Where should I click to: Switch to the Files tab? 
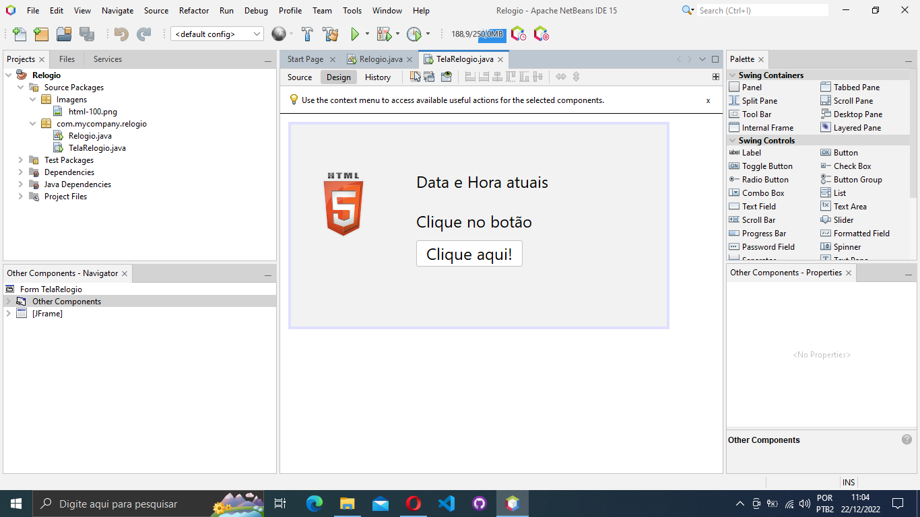pyautogui.click(x=67, y=59)
